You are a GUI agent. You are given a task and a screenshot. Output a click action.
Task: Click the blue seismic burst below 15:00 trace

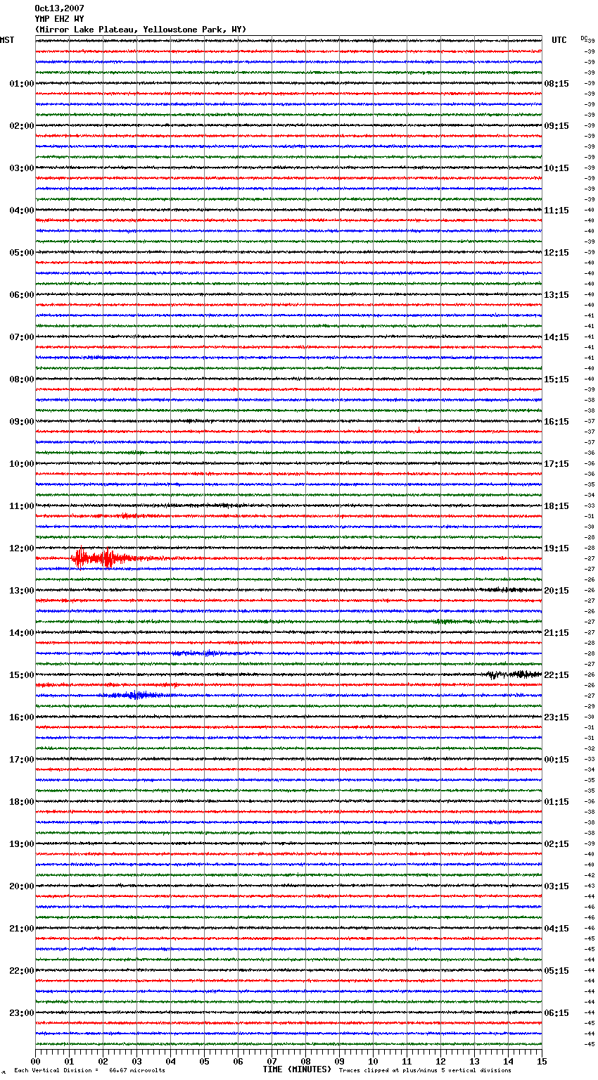137,695
